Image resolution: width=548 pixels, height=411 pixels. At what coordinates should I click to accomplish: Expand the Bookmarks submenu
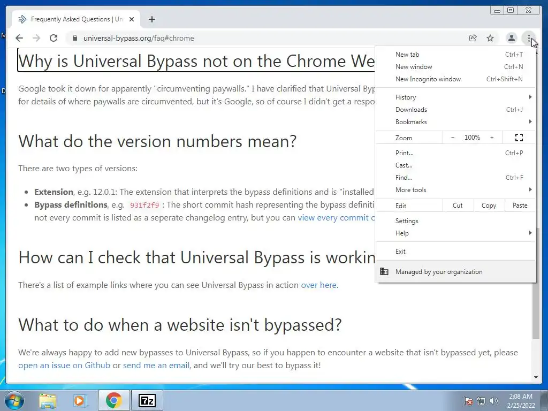tap(456, 121)
